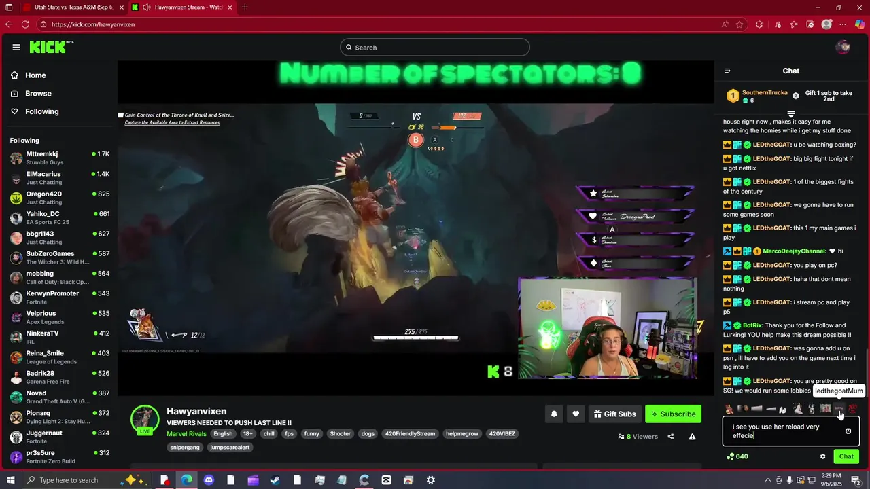This screenshot has height=489, width=870.
Task: Click the 8 Viewers count
Action: (638, 437)
